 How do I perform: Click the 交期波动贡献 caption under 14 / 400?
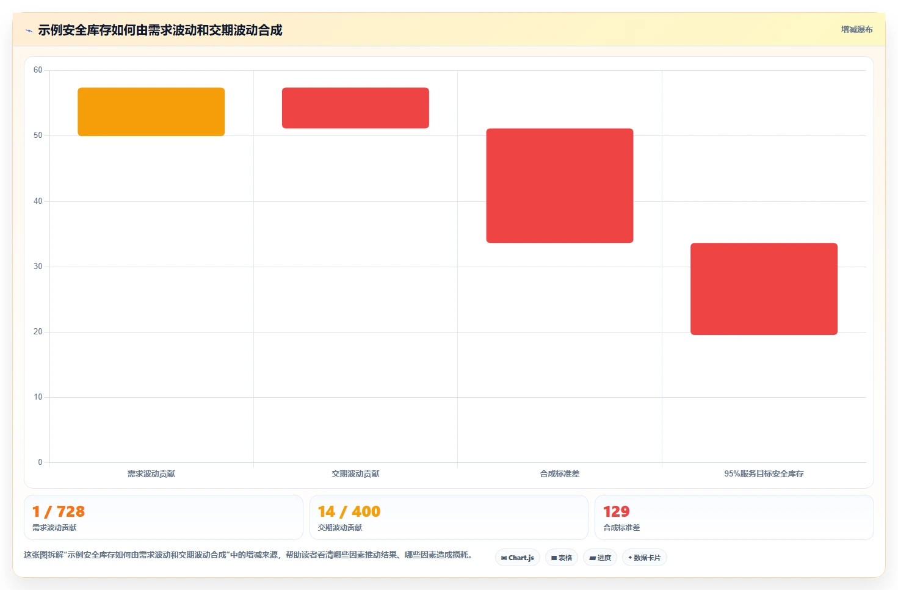click(x=340, y=528)
